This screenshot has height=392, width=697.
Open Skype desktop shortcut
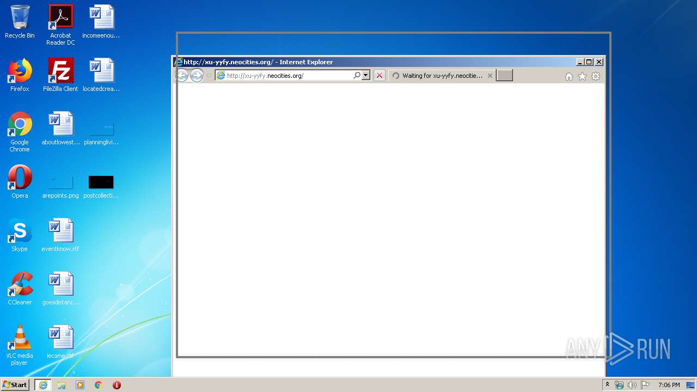click(x=20, y=235)
